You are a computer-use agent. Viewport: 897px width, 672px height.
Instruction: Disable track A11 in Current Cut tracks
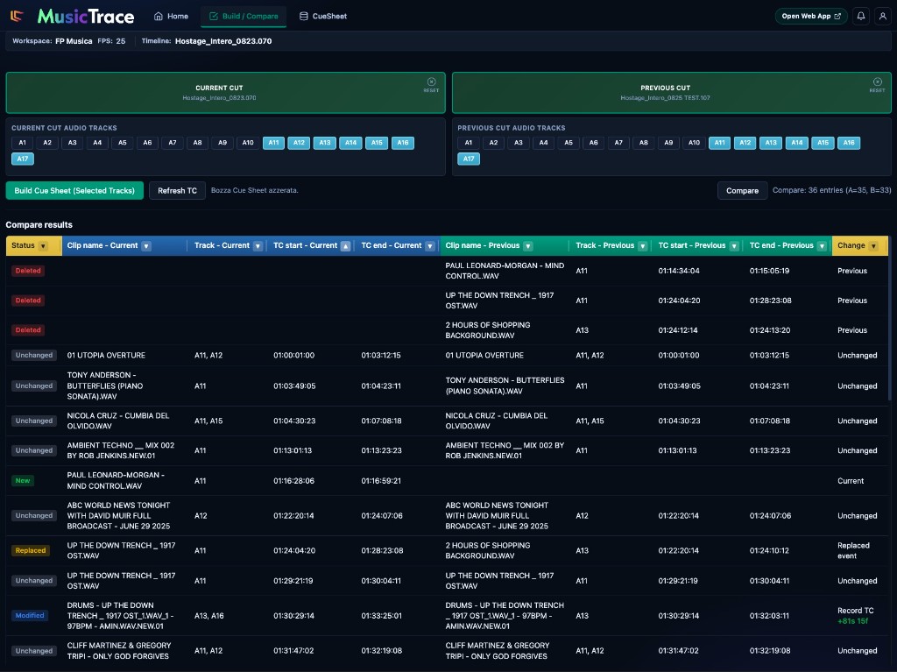tap(273, 143)
